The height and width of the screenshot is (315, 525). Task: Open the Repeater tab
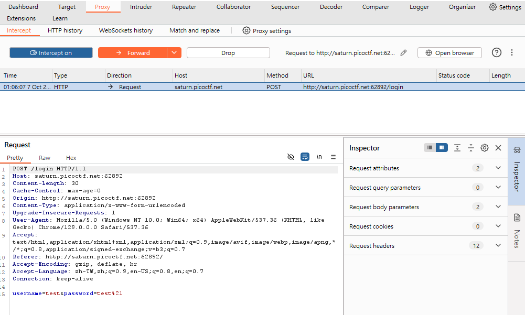184,7
